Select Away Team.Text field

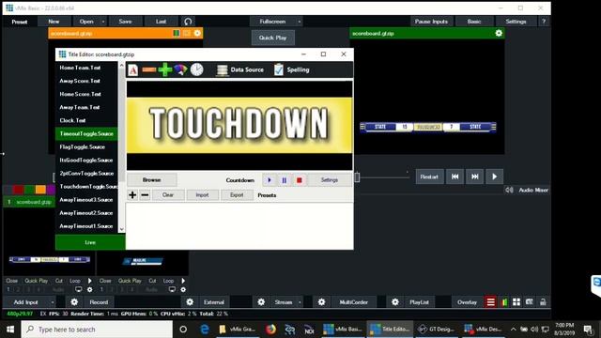(x=86, y=107)
